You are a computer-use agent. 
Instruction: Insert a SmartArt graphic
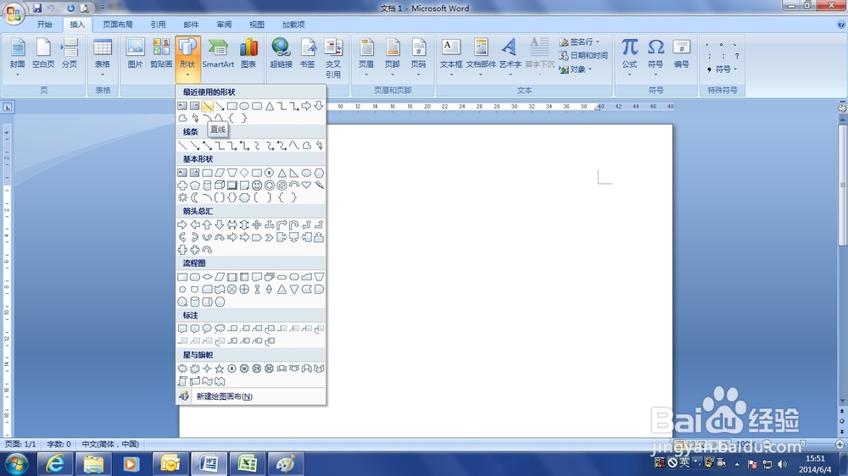click(218, 53)
